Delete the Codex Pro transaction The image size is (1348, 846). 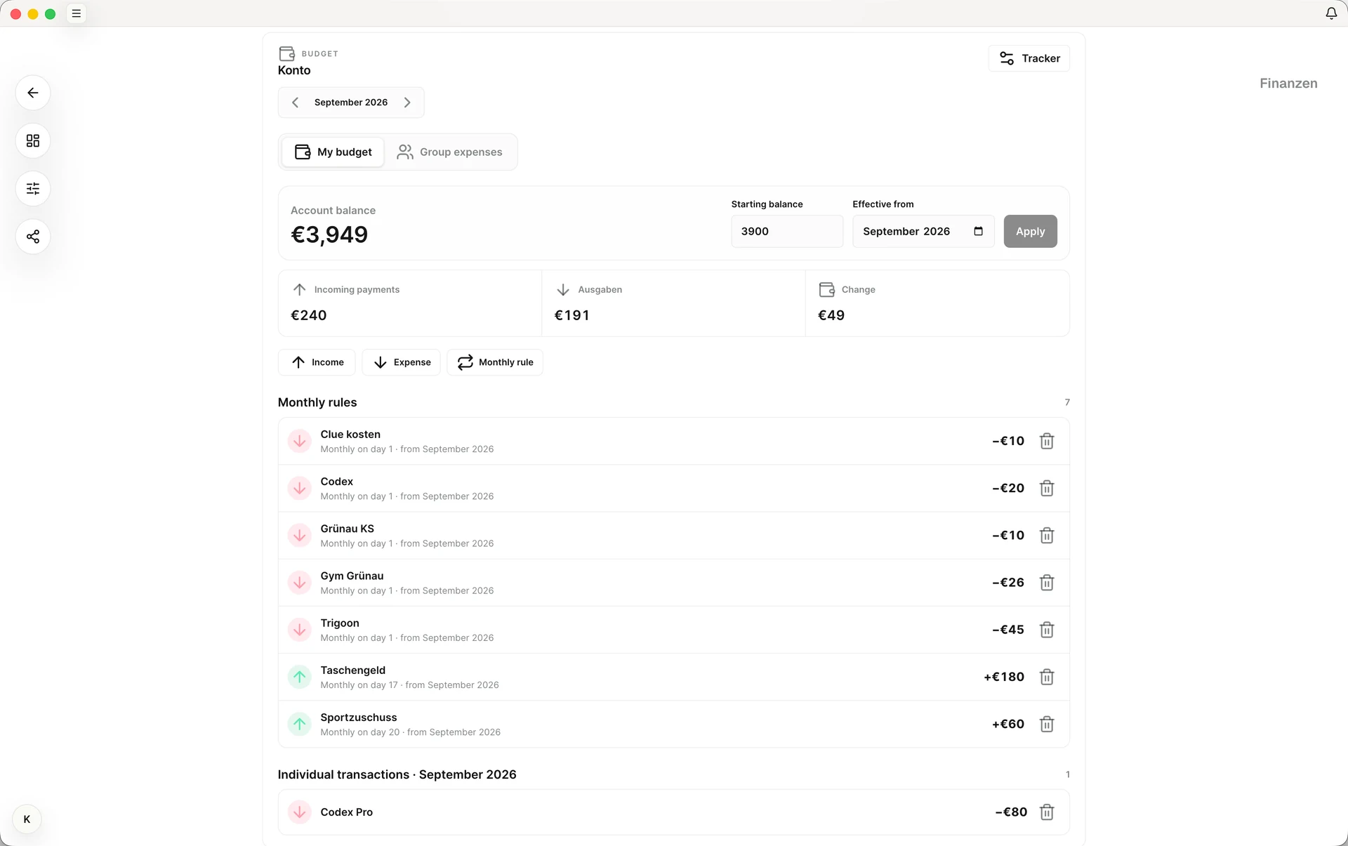(1047, 812)
